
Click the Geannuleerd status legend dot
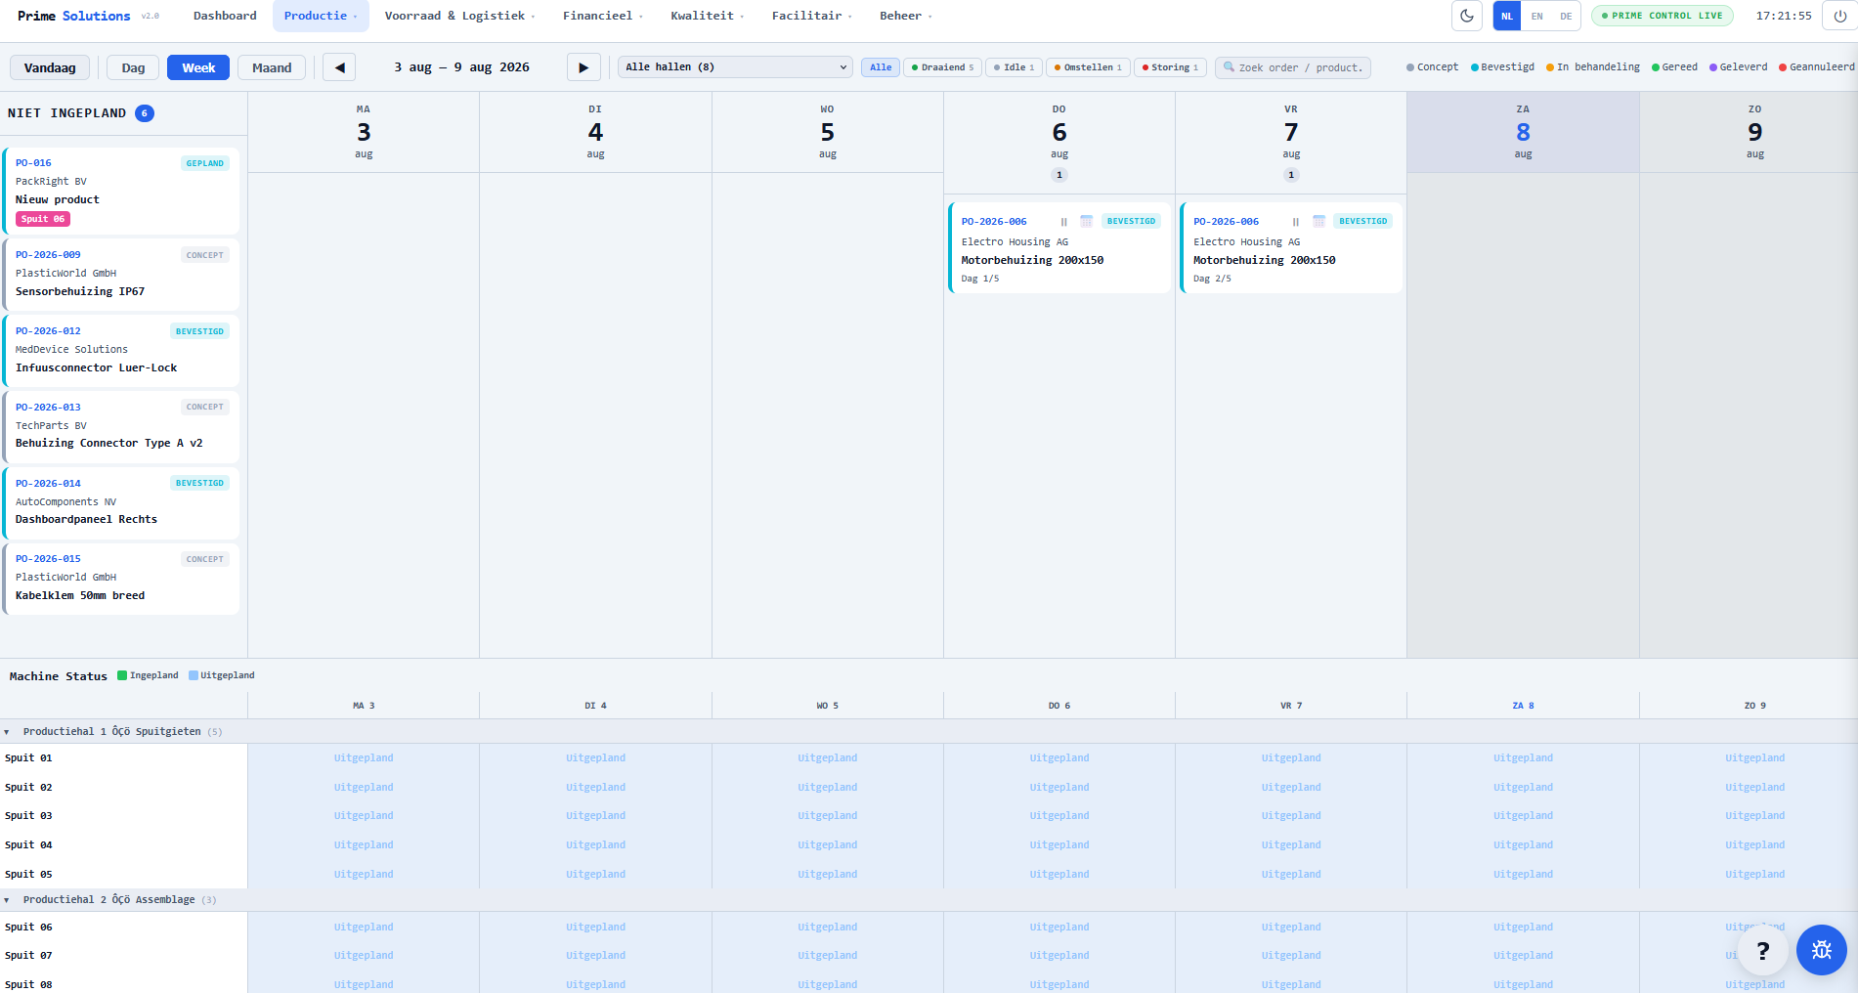(1783, 67)
